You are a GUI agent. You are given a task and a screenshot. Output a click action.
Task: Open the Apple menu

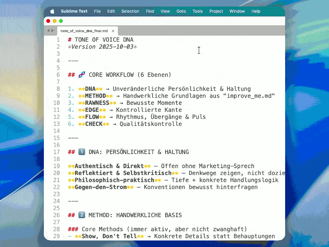(52, 11)
